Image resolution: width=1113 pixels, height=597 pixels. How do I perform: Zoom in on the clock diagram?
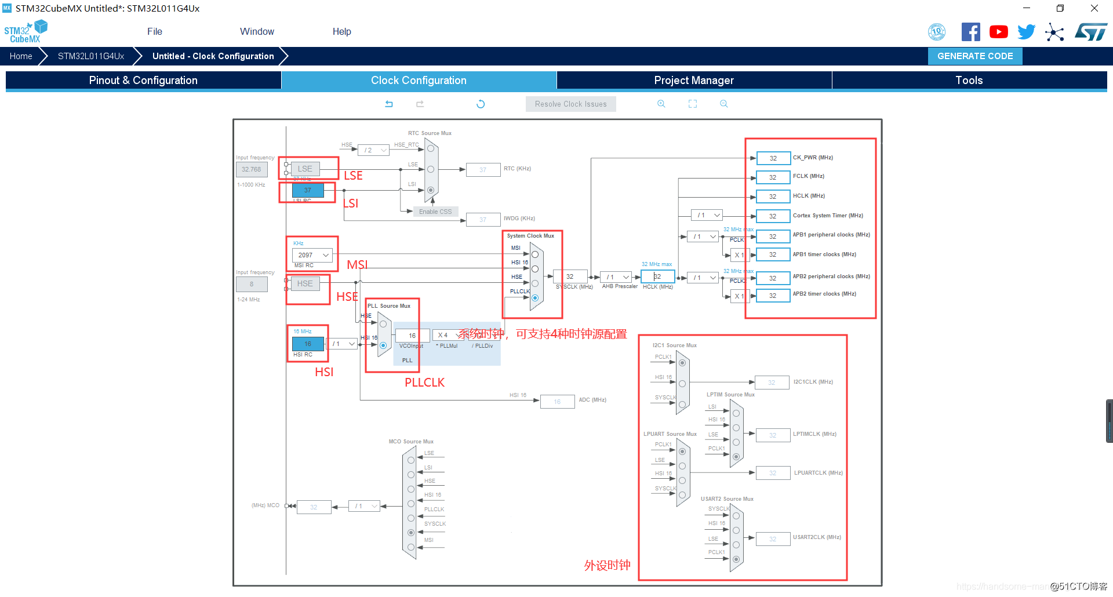click(661, 104)
